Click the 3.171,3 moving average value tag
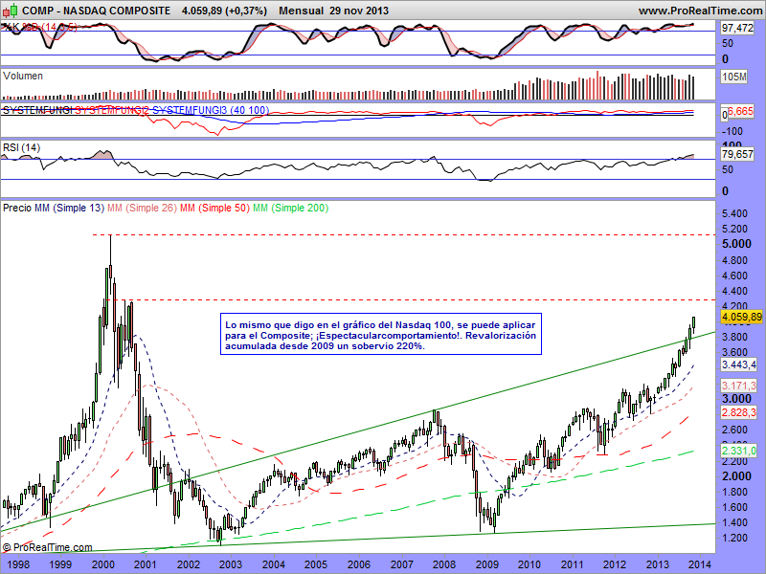Image resolution: width=766 pixels, height=574 pixels. [x=739, y=386]
